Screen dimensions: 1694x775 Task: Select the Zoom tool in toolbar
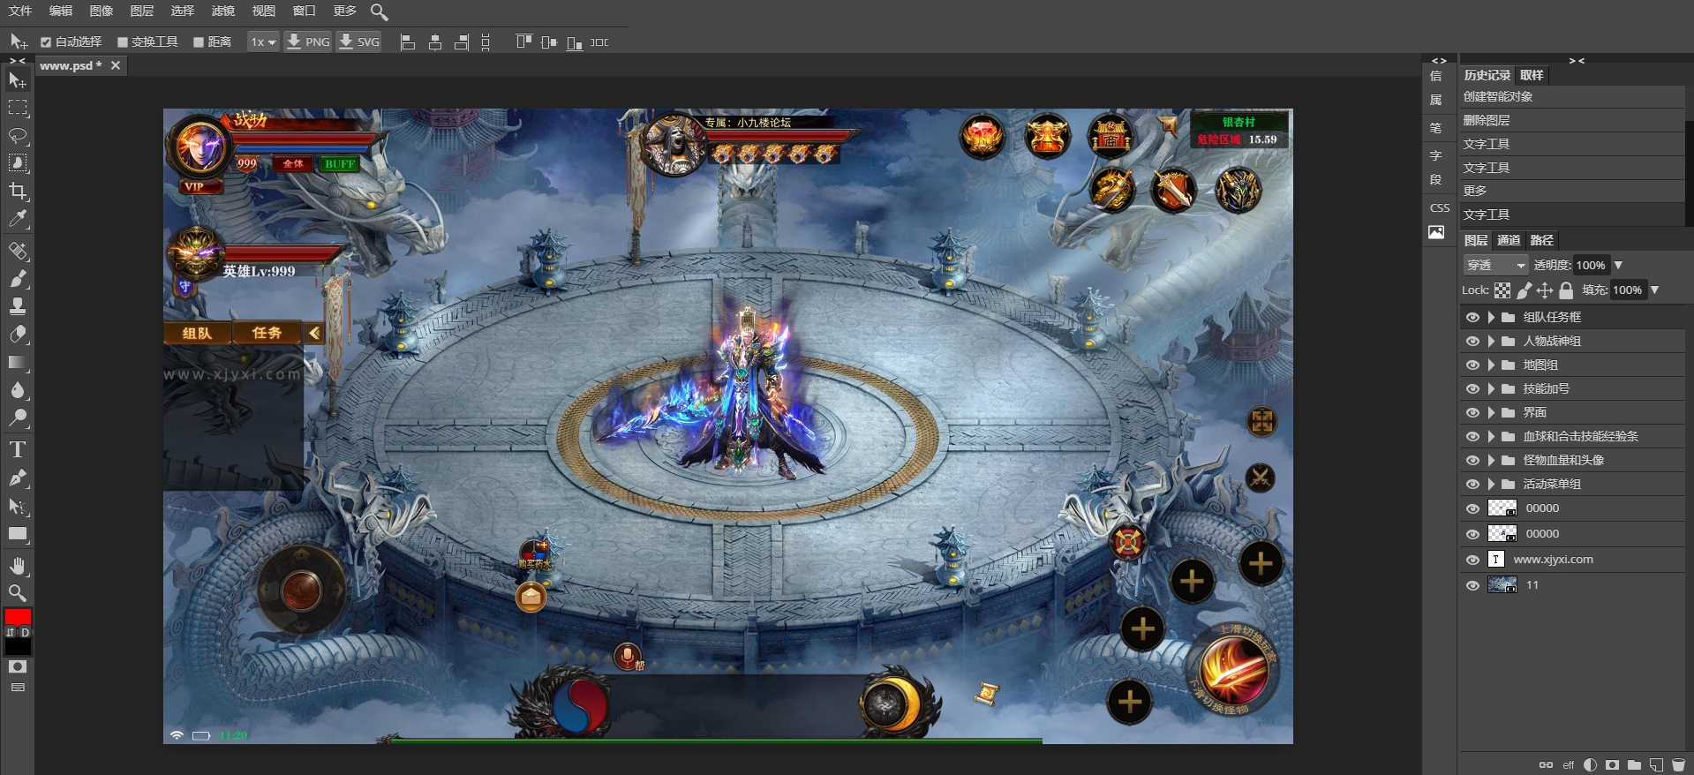(x=18, y=593)
